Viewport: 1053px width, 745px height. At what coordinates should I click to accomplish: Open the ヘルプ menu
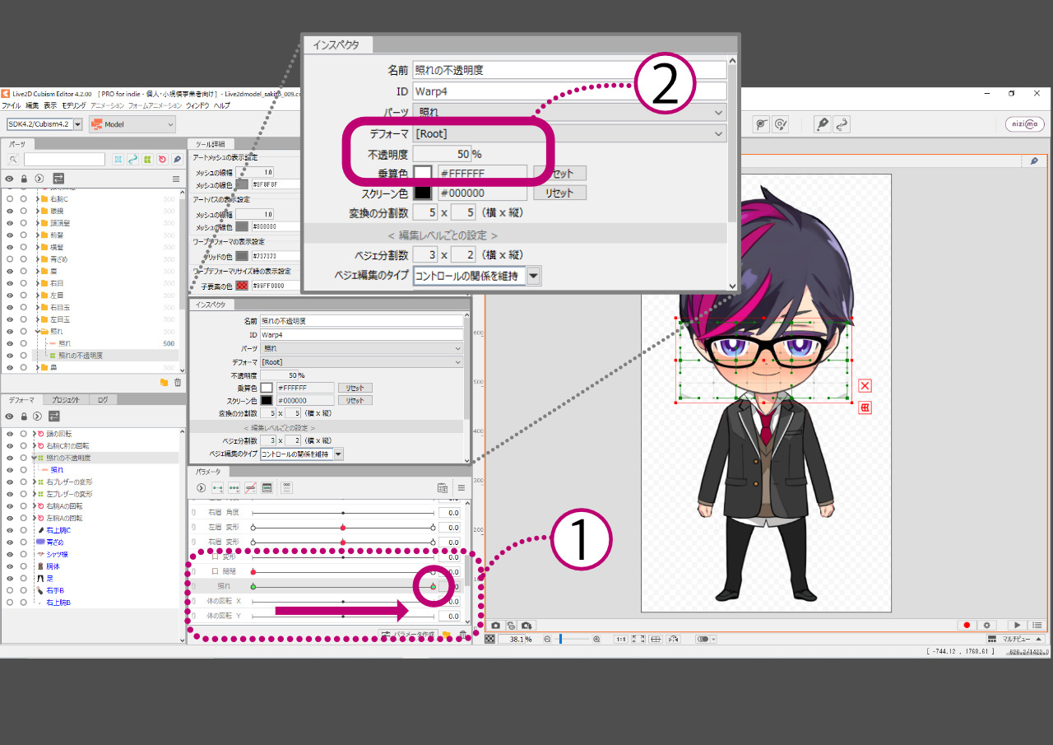click(x=222, y=106)
